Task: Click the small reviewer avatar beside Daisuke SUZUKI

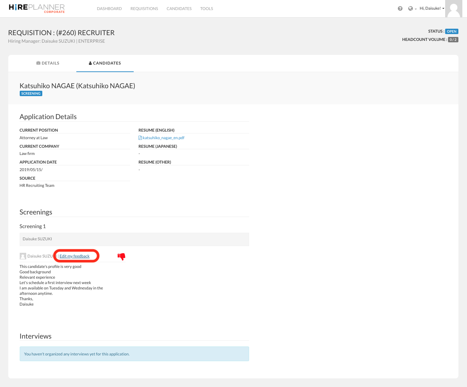Action: (23, 256)
